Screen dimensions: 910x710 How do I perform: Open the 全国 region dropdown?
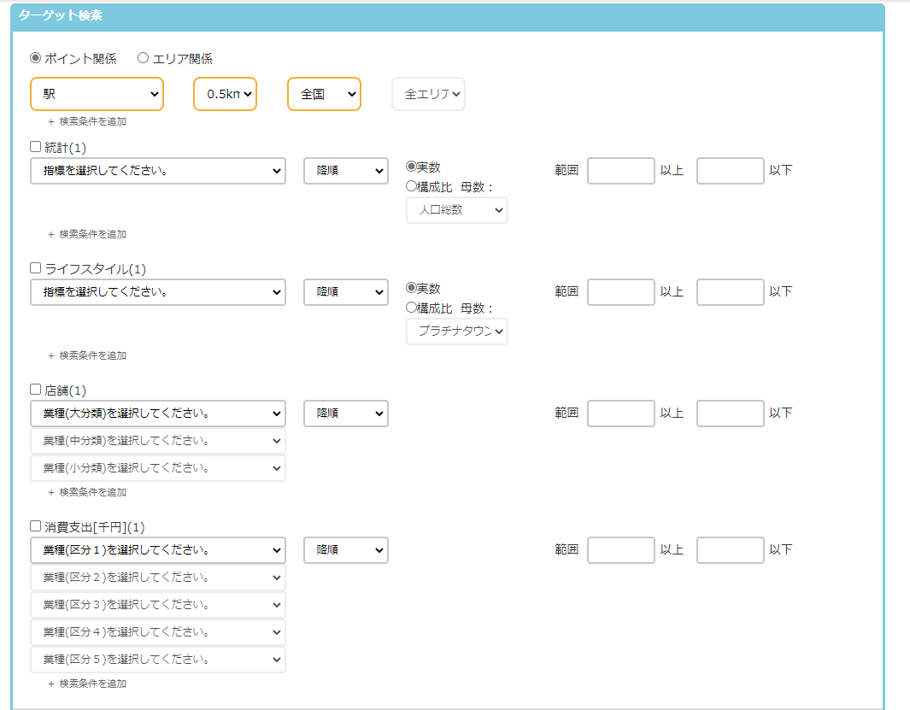324,94
